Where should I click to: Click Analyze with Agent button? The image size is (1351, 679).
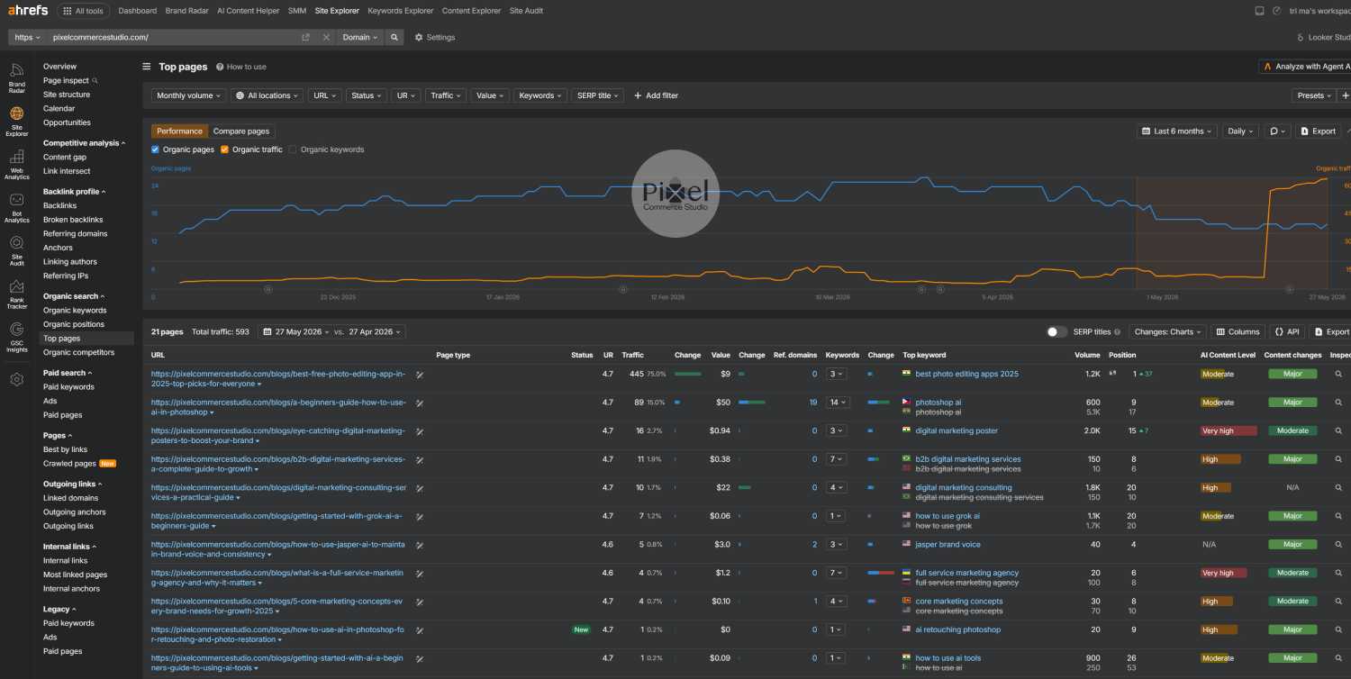coord(1305,67)
